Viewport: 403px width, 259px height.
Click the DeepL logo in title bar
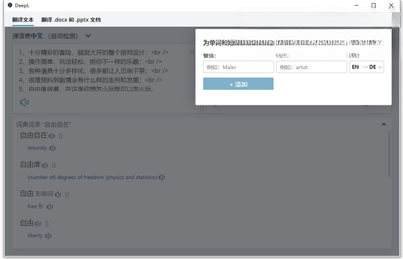coord(10,5)
